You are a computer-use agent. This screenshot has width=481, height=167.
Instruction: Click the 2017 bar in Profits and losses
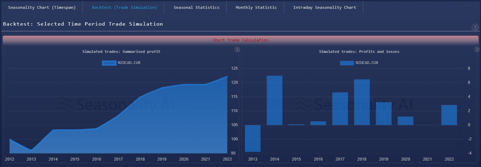340,109
